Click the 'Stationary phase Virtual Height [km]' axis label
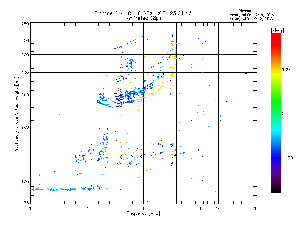The height and width of the screenshot is (227, 302). point(17,114)
